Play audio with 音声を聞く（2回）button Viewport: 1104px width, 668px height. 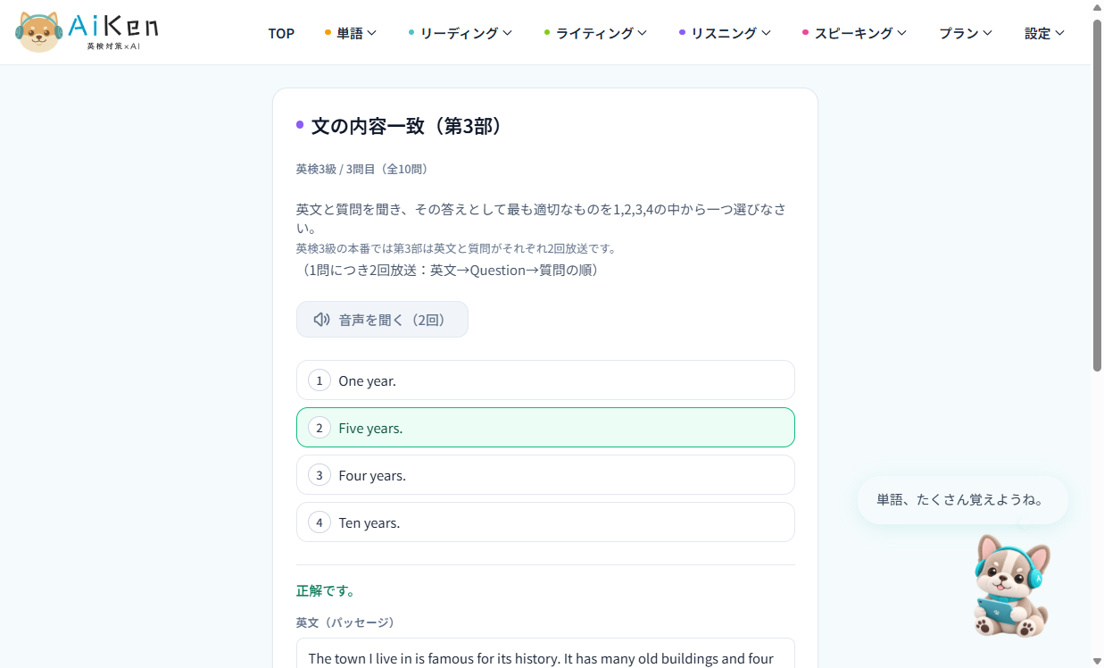pyautogui.click(x=382, y=320)
